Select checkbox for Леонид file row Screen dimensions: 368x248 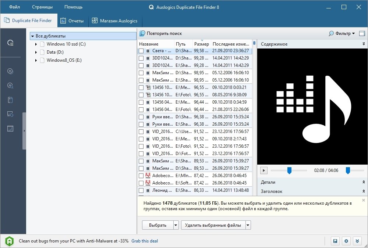pos(141,190)
